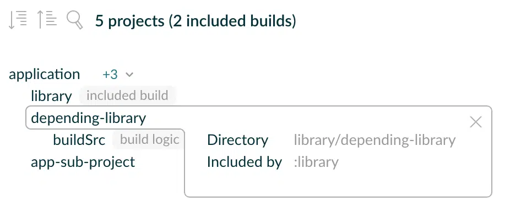Open project search with magnifier icon

click(x=75, y=20)
